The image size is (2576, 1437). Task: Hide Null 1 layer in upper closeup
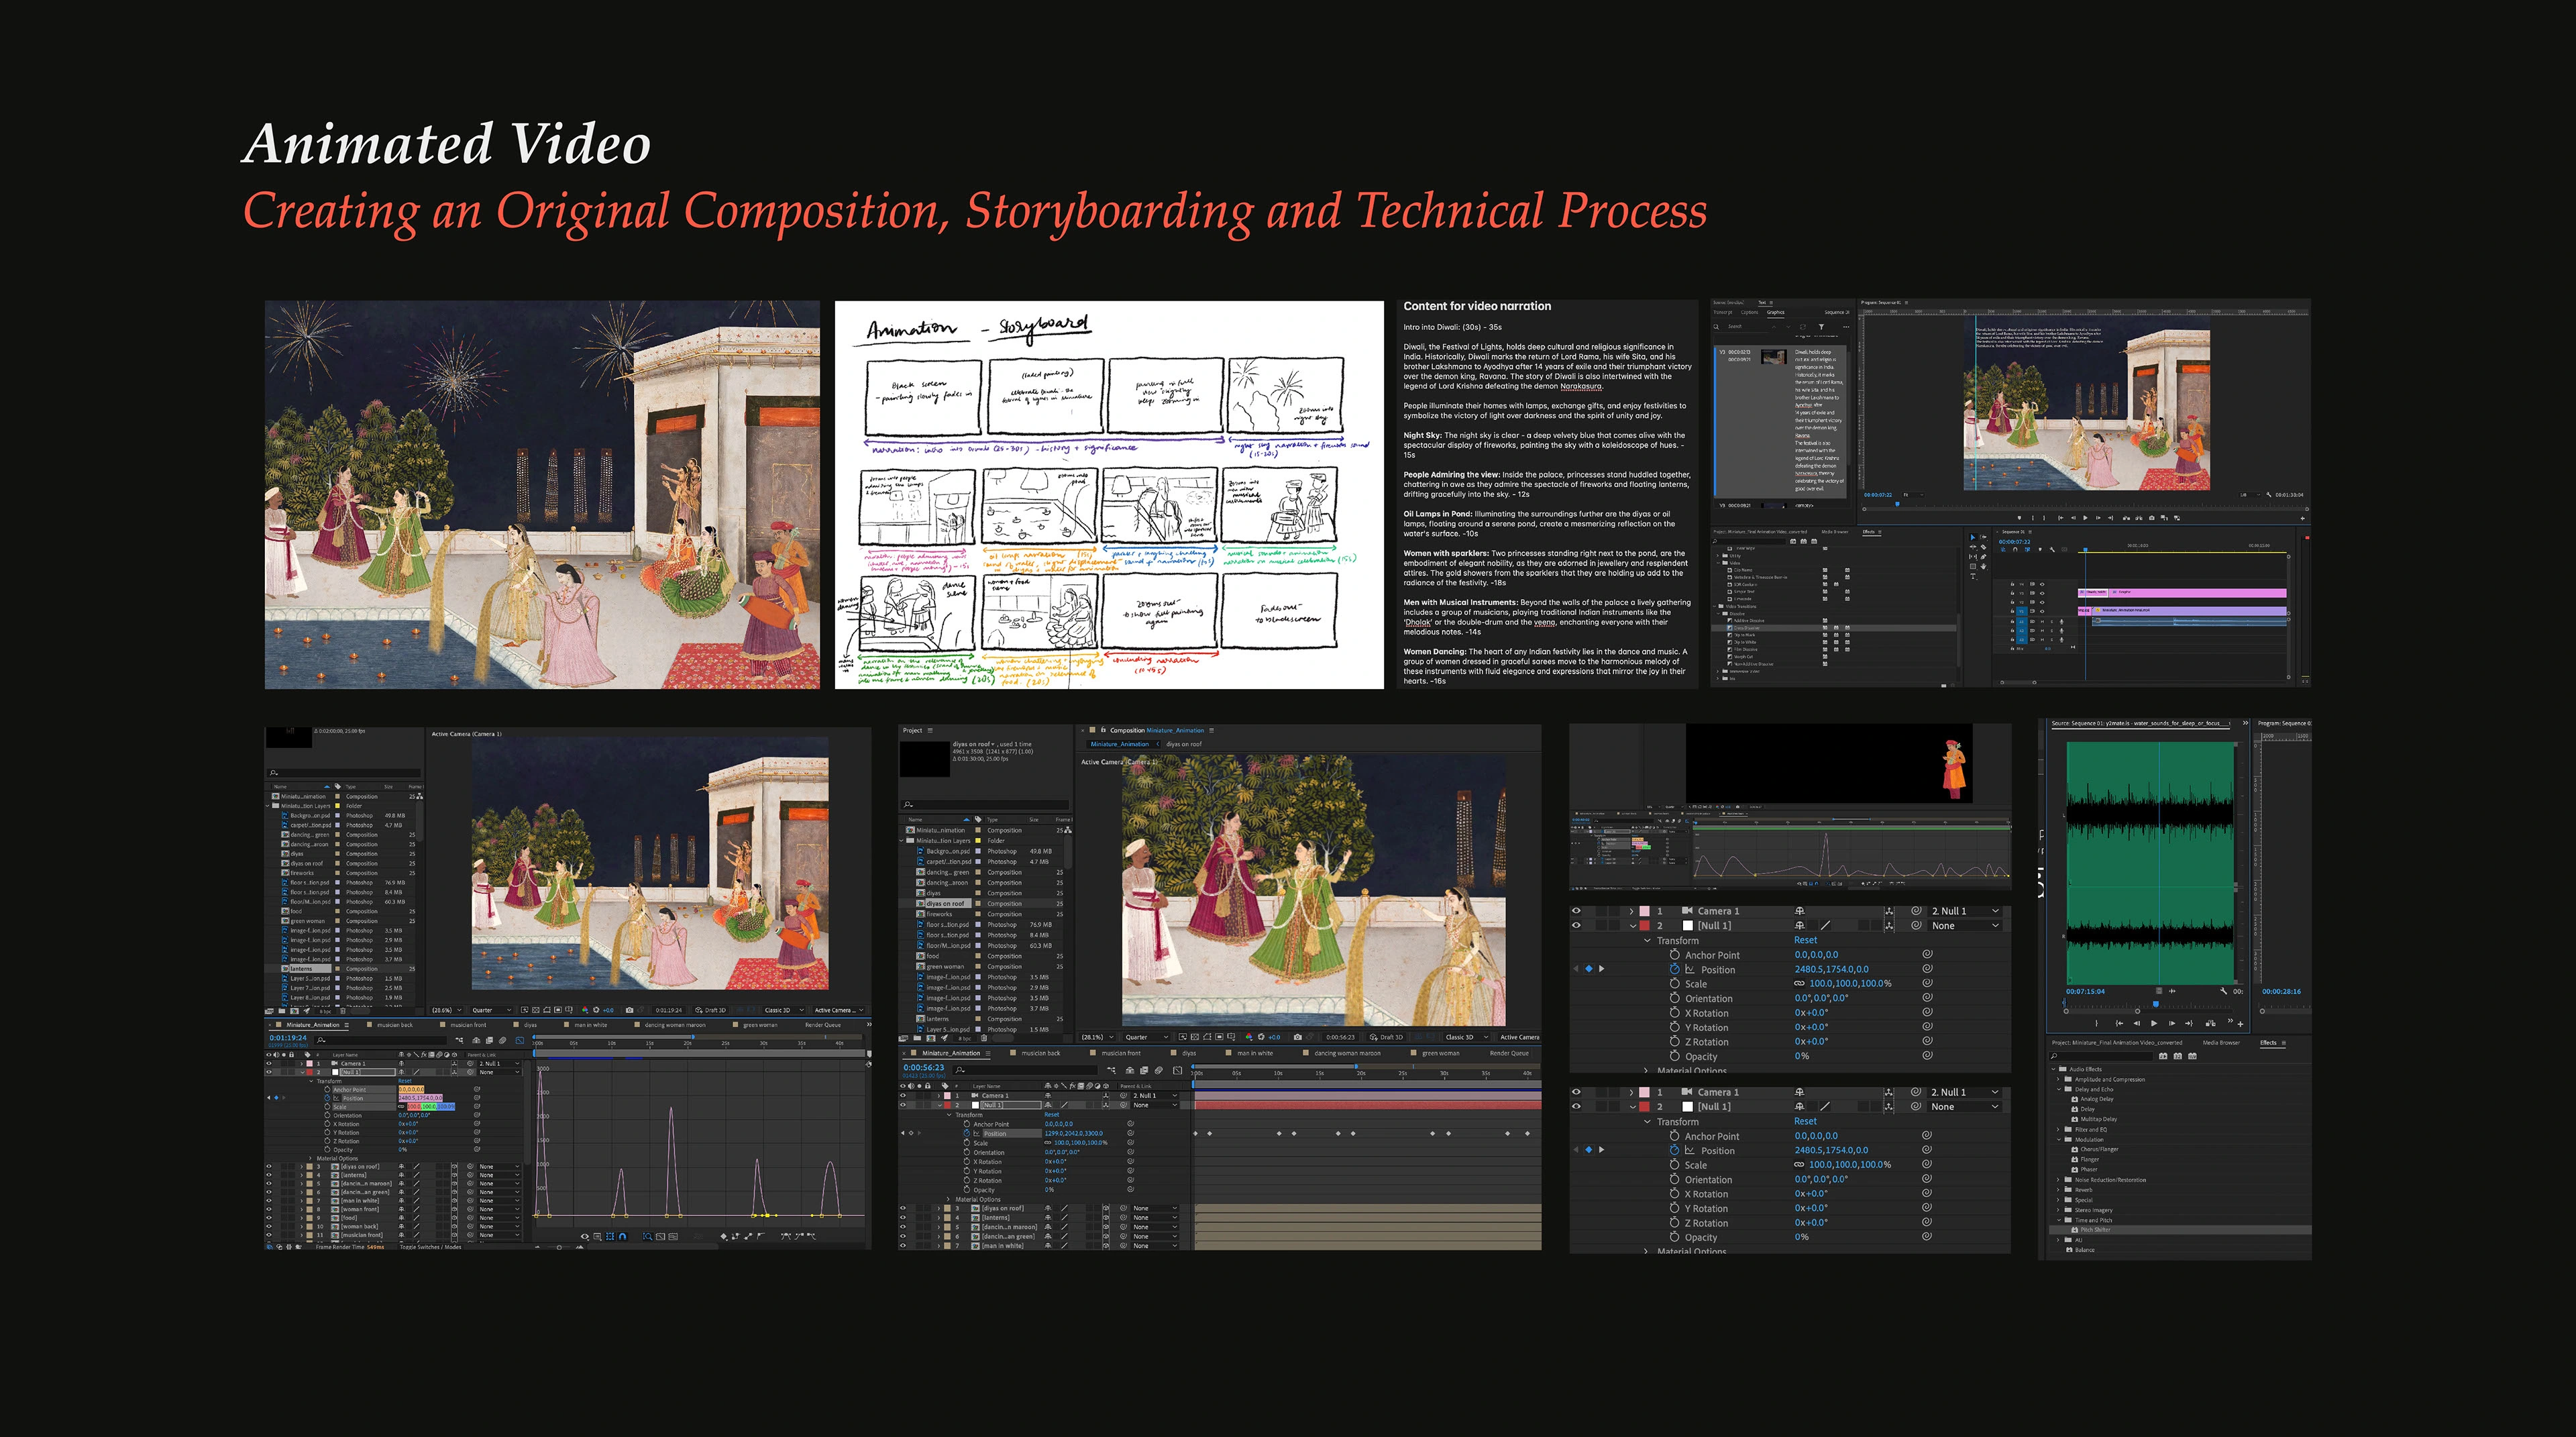(x=1576, y=926)
